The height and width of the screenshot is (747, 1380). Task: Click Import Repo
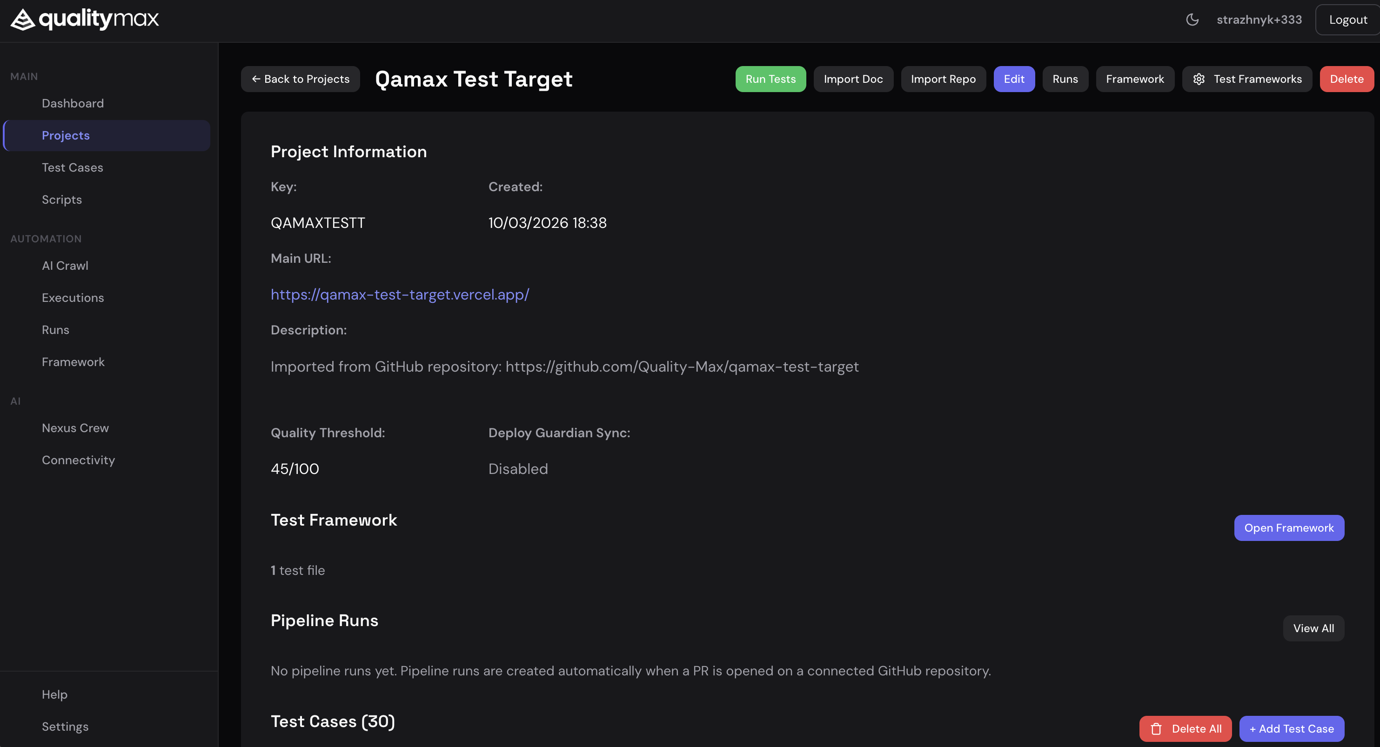click(943, 79)
